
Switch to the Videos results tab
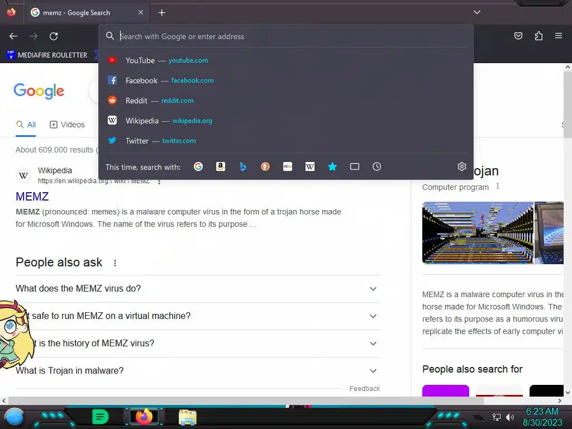(x=67, y=125)
